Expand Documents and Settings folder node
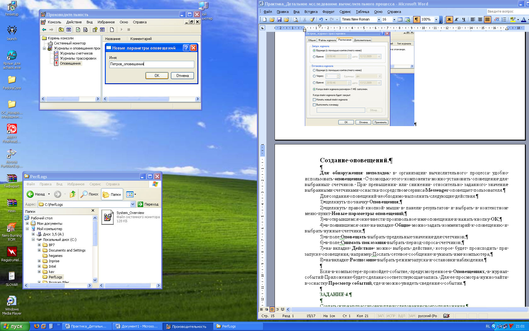 coord(39,250)
